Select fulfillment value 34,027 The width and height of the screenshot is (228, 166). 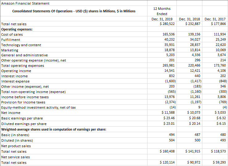pyautogui.click(x=195, y=39)
